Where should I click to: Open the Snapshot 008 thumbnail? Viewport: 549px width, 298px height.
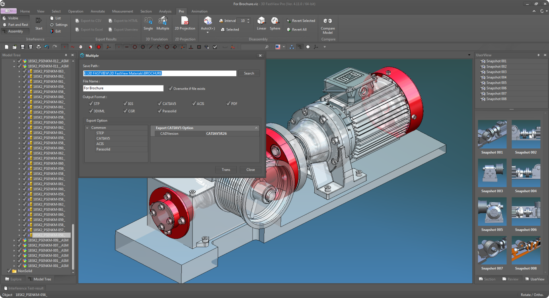[526, 251]
